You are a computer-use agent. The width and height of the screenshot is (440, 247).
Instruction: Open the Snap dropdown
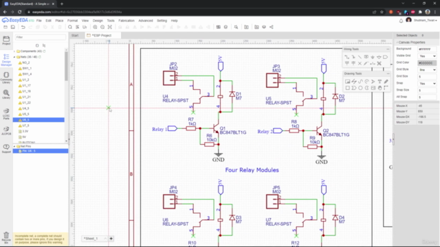[427, 84]
